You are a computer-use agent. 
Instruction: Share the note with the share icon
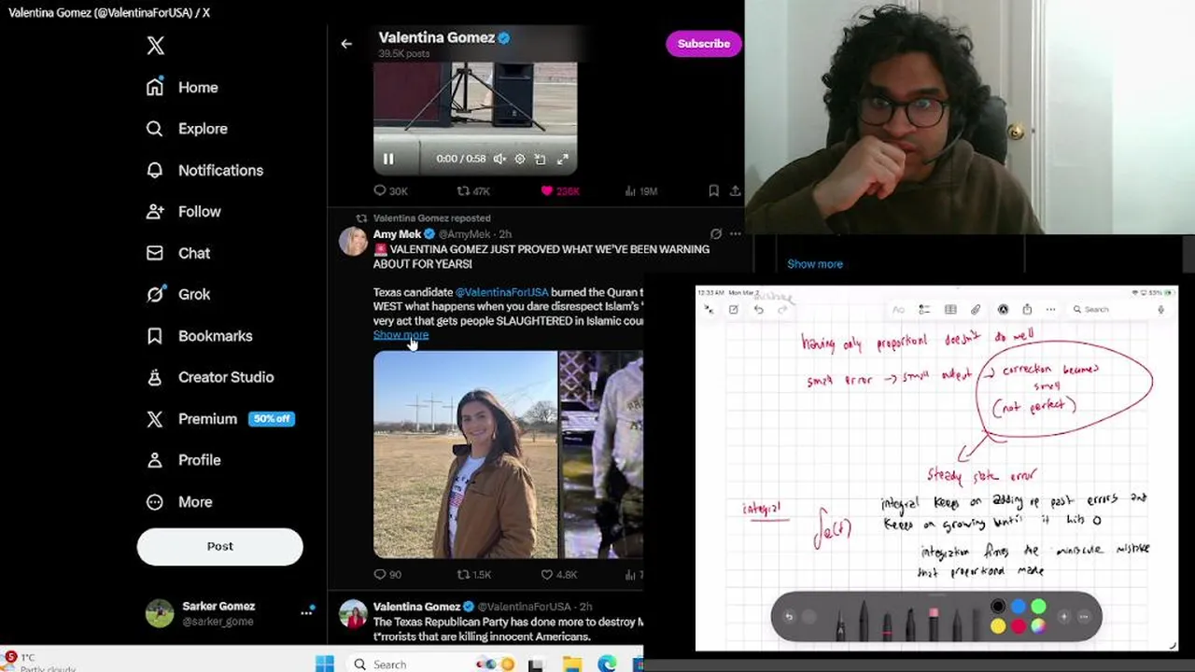tap(1027, 310)
